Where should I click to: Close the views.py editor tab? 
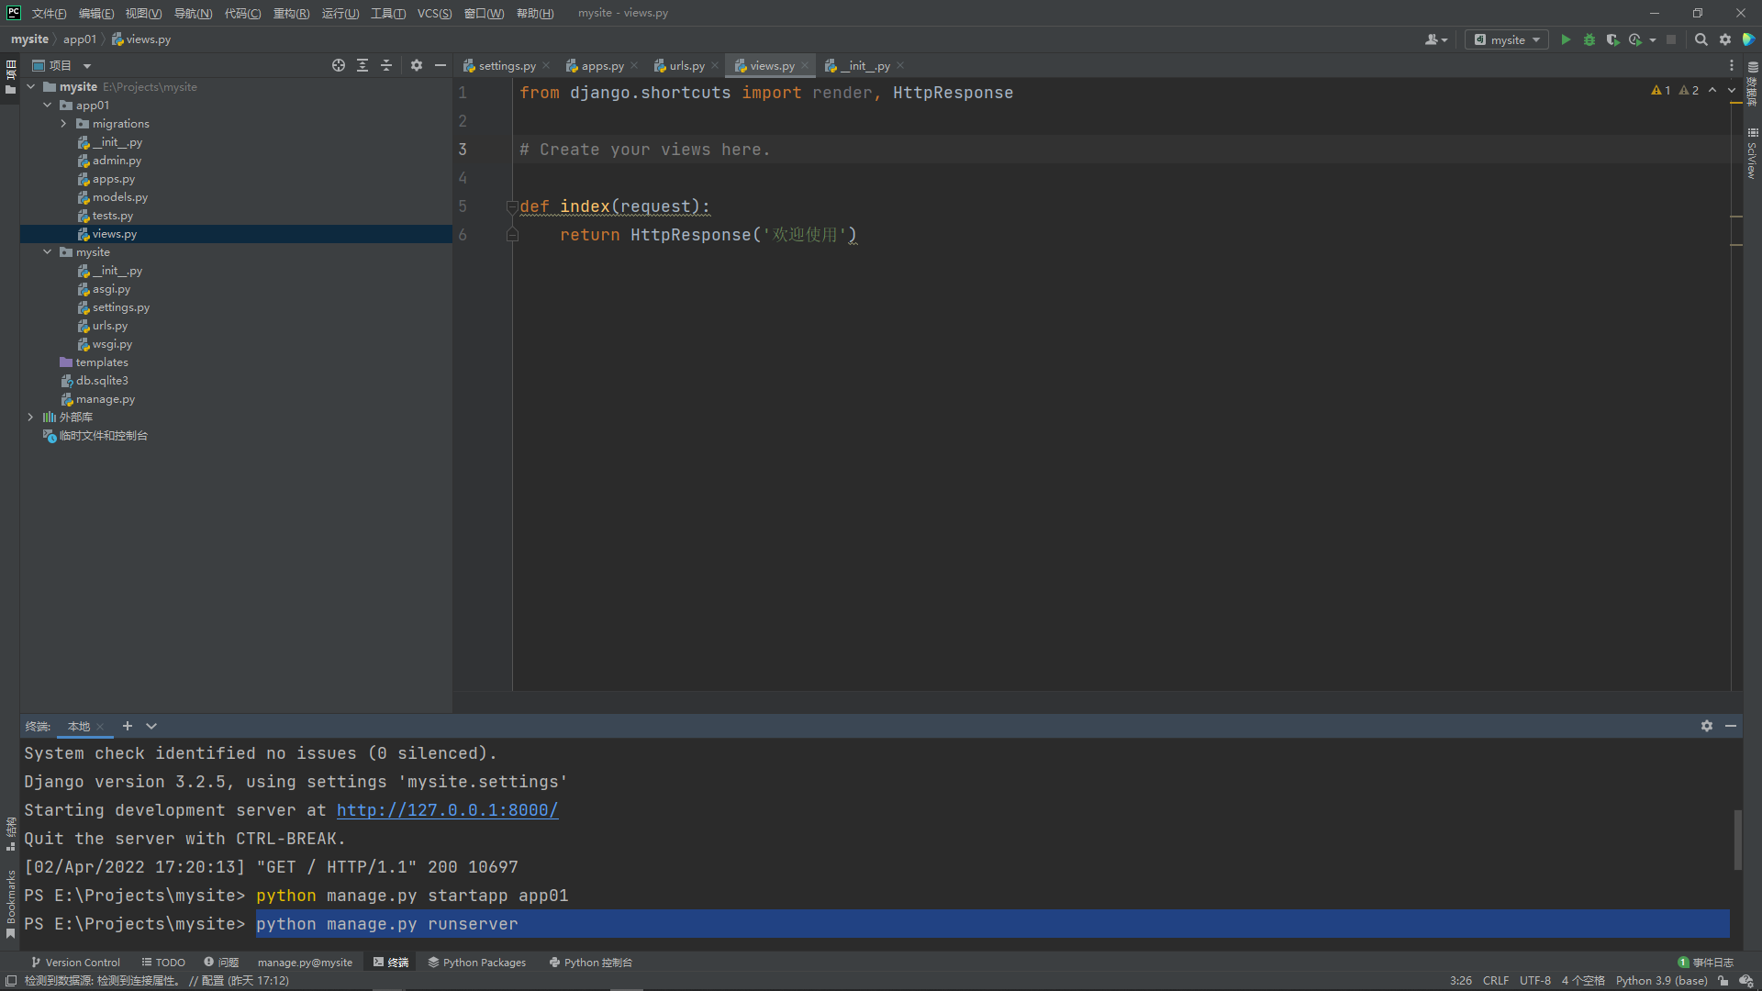click(x=805, y=65)
